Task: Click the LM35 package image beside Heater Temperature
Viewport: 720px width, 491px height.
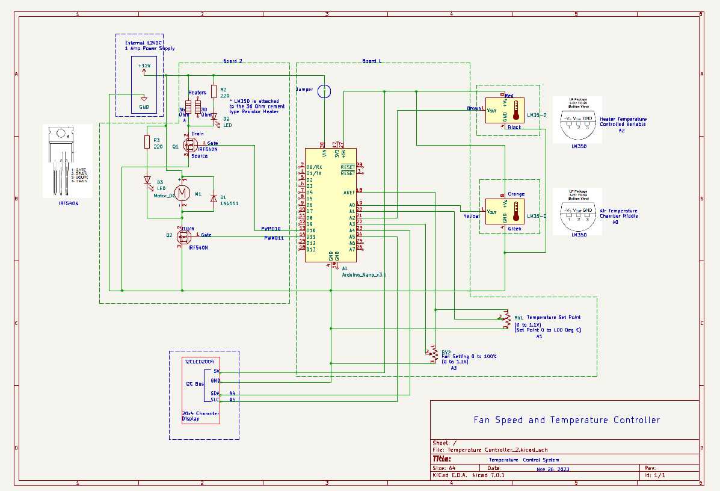Action: click(577, 120)
